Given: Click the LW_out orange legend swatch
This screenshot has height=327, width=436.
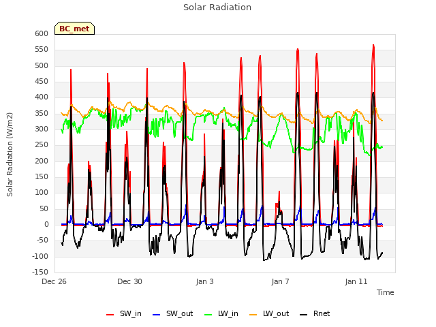Looking at the screenshot, I should 253,315.
